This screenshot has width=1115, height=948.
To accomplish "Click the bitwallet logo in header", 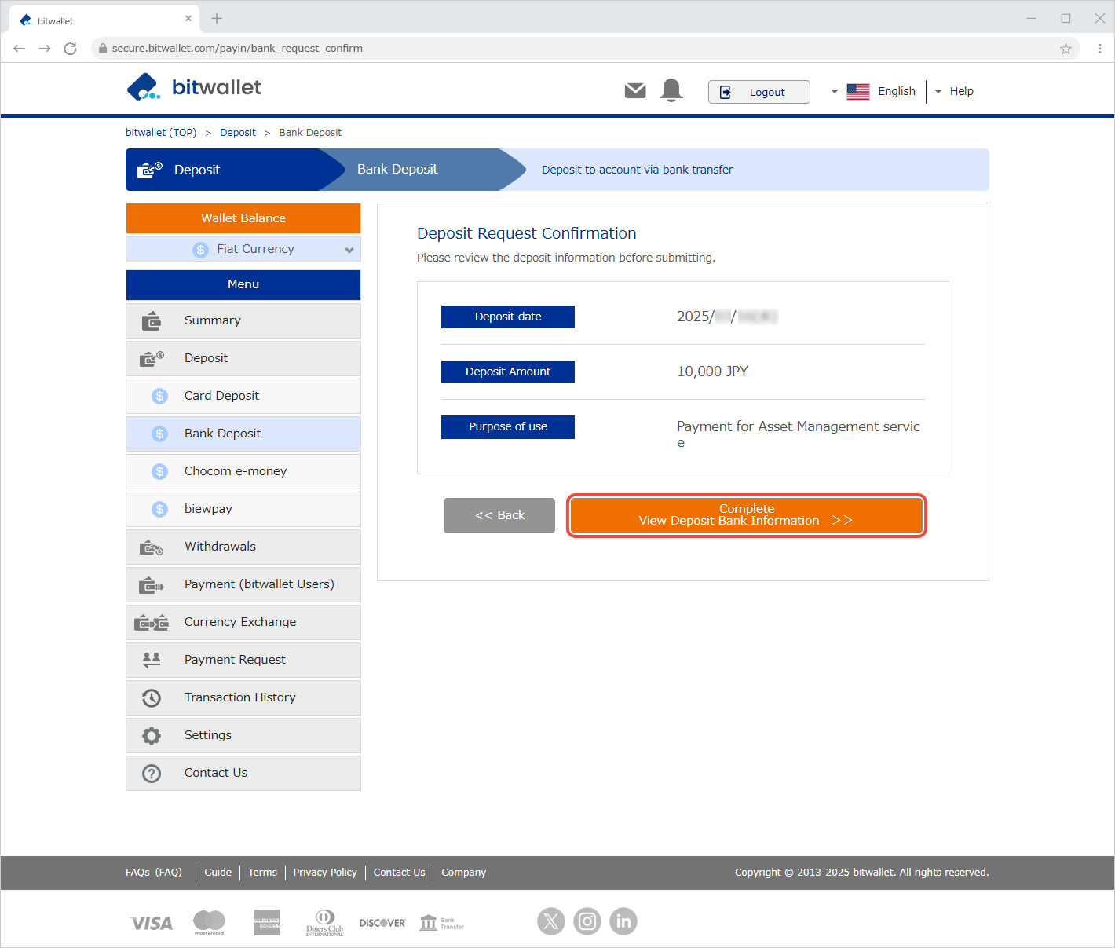I will 195,87.
